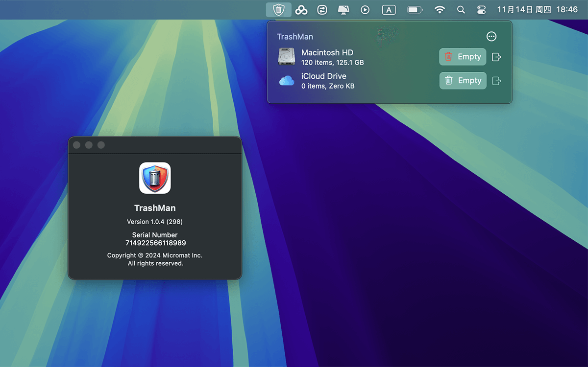Screen dimensions: 588x367
Task: Click the square sync-arrows menu bar icon
Action: (322, 10)
